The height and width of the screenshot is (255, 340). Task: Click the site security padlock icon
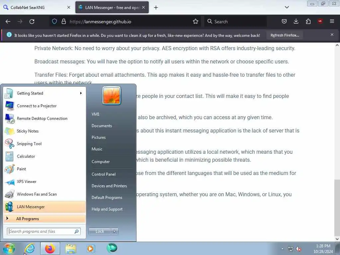(63, 21)
